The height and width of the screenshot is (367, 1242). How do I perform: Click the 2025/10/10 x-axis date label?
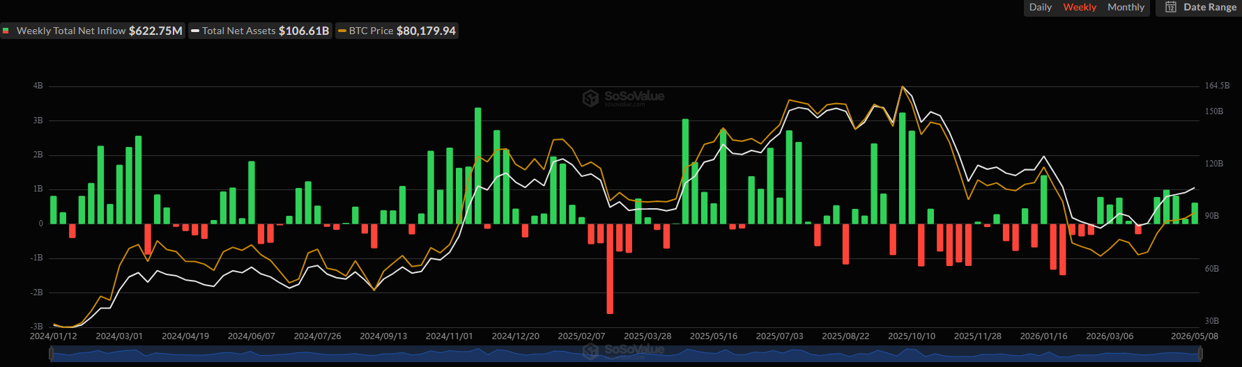(x=912, y=336)
